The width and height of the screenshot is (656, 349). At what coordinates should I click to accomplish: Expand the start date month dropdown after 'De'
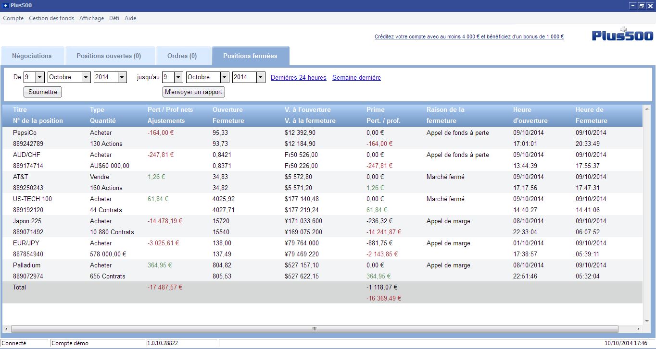86,77
